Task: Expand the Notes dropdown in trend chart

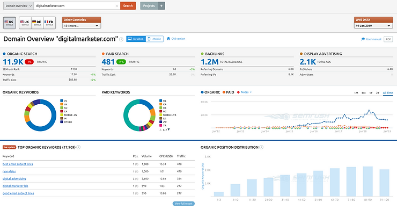Action: click(x=246, y=92)
